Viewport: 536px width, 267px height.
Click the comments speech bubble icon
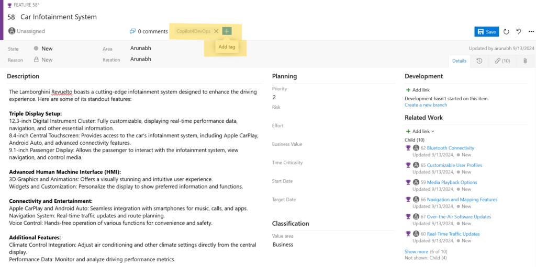[132, 31]
